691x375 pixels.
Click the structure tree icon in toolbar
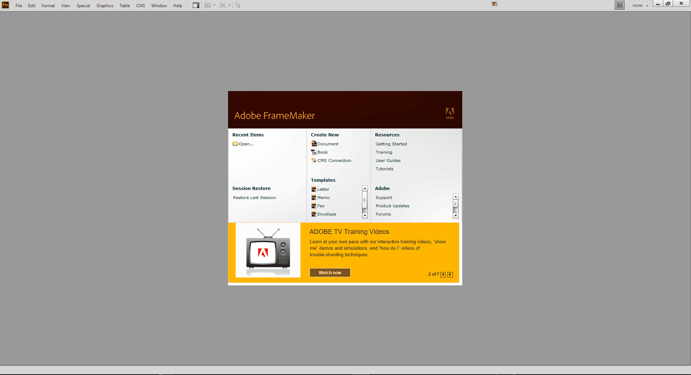click(238, 5)
